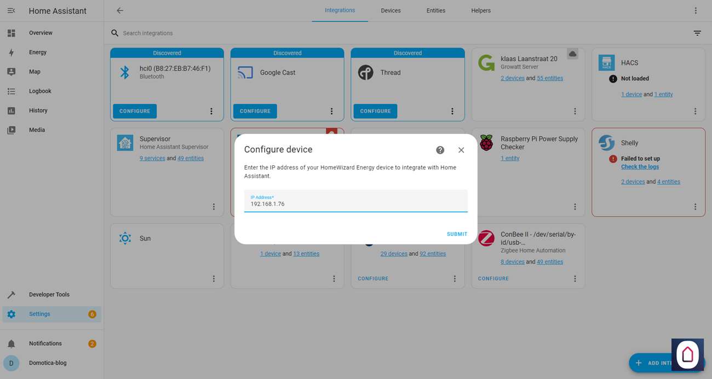Click the ConBee II Zigbee logo icon
The image size is (712, 379).
486,238
